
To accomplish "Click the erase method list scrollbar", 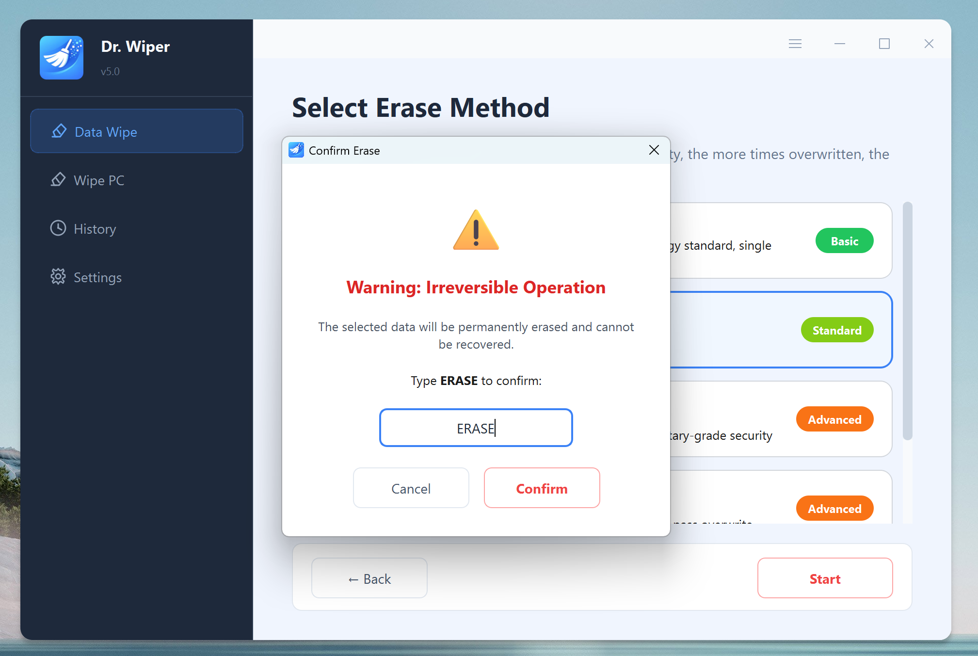I will click(908, 321).
